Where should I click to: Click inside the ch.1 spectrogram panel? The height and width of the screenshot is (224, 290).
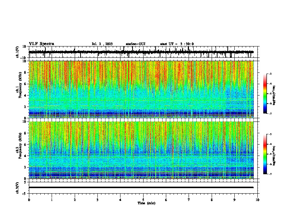141,89
